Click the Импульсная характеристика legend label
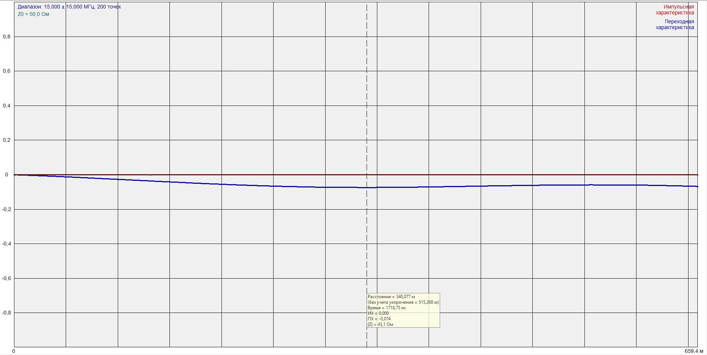Image resolution: width=707 pixels, height=355 pixels. [675, 10]
